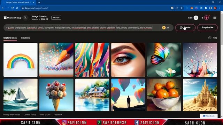Select the Image Creator browser tab
Viewport: 223px width, 125px height.
[18, 2]
